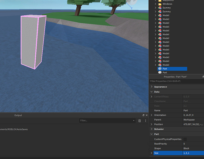
Task: Close the Output panel
Action: (147, 115)
